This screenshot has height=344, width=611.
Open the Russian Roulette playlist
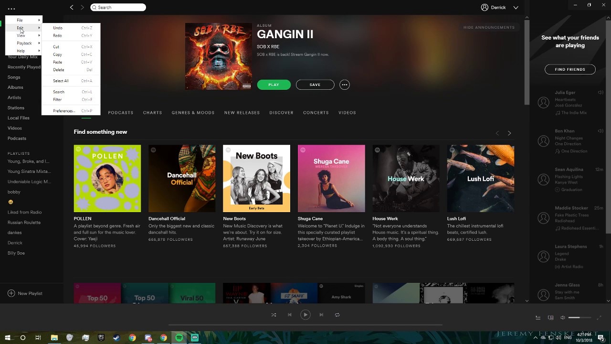click(24, 223)
